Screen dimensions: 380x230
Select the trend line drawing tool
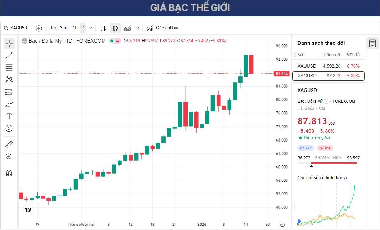pyautogui.click(x=9, y=55)
